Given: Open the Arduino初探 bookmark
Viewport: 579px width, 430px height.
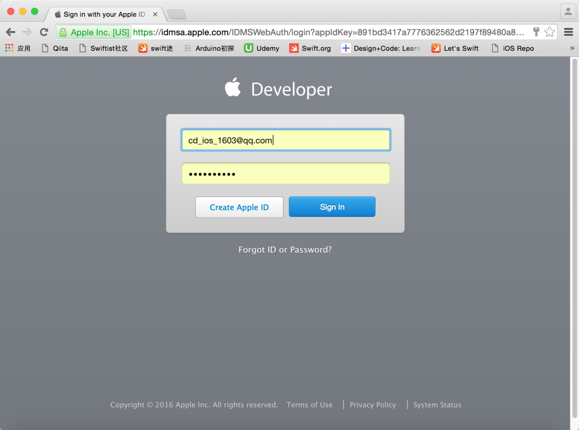Looking at the screenshot, I should coord(209,48).
